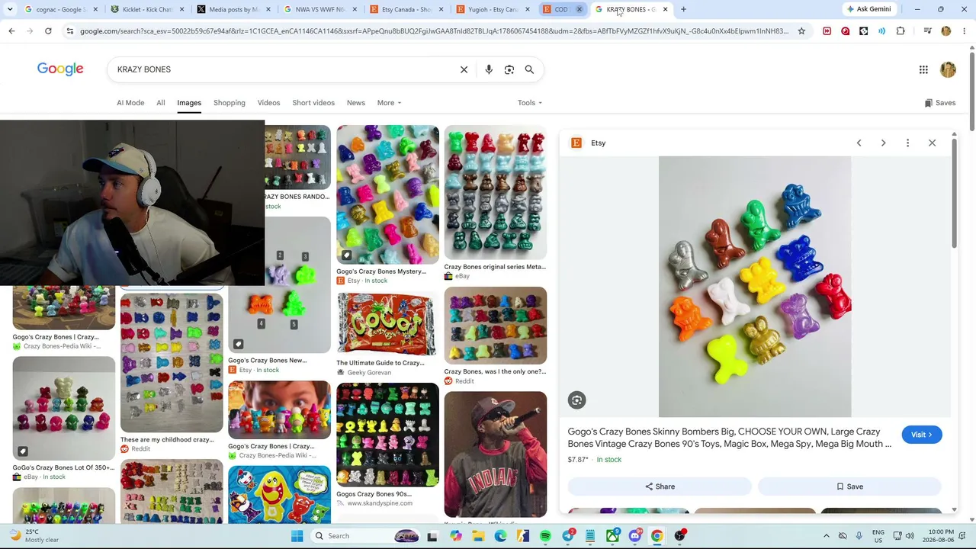976x549 pixels.
Task: Open a new browser tab
Action: (x=683, y=9)
